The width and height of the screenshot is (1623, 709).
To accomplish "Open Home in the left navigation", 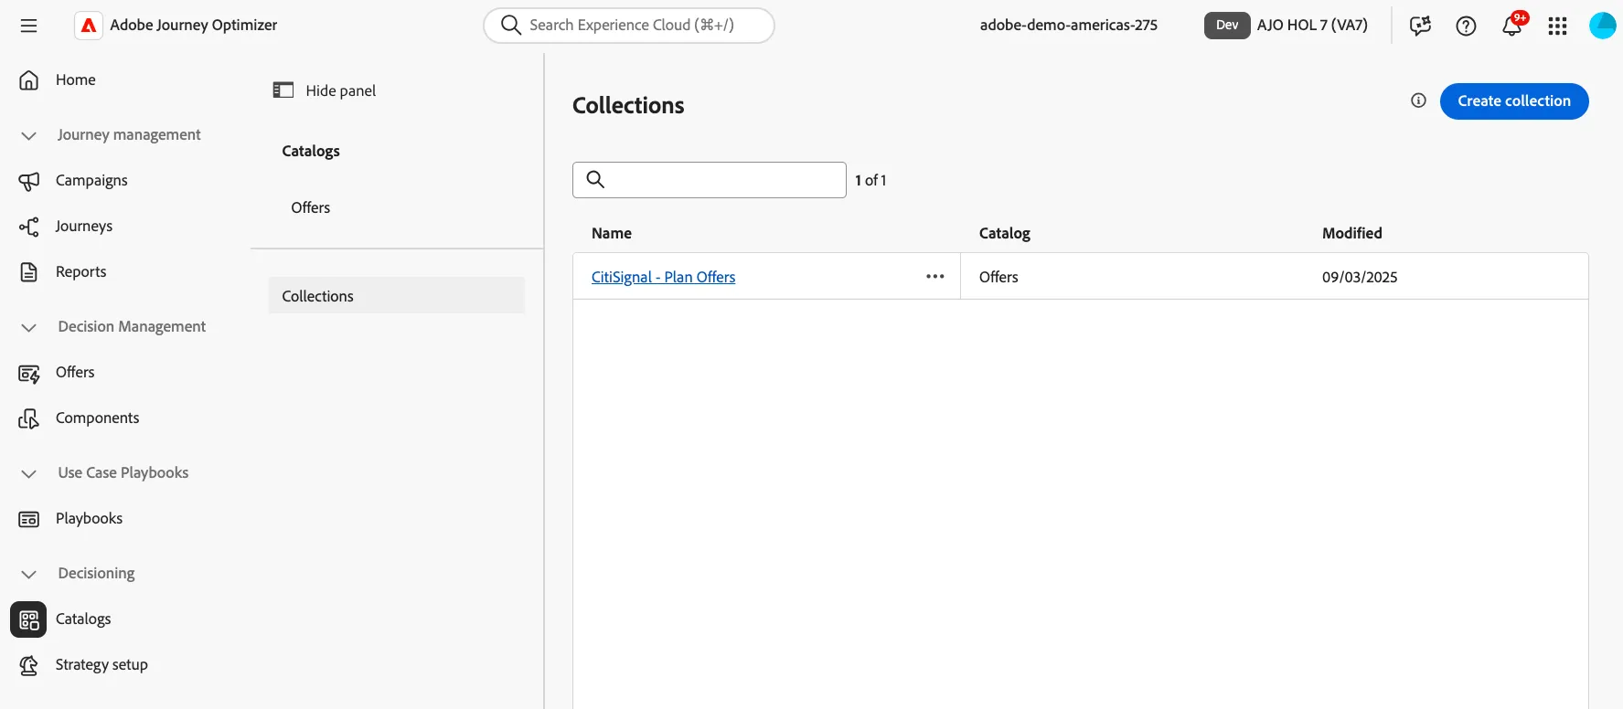I will click(x=76, y=80).
